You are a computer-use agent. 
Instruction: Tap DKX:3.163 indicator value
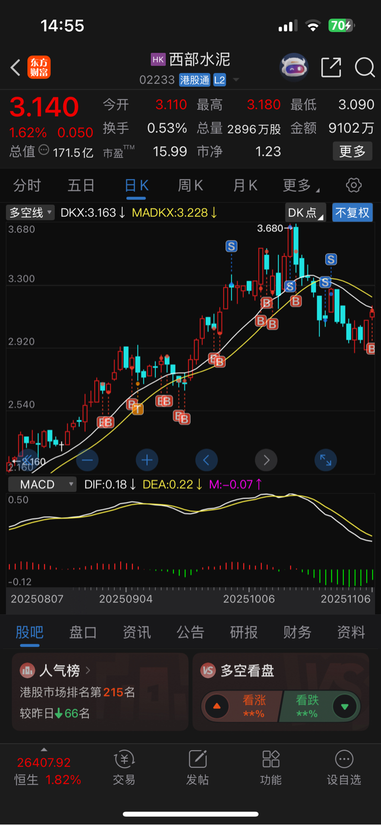(x=93, y=213)
